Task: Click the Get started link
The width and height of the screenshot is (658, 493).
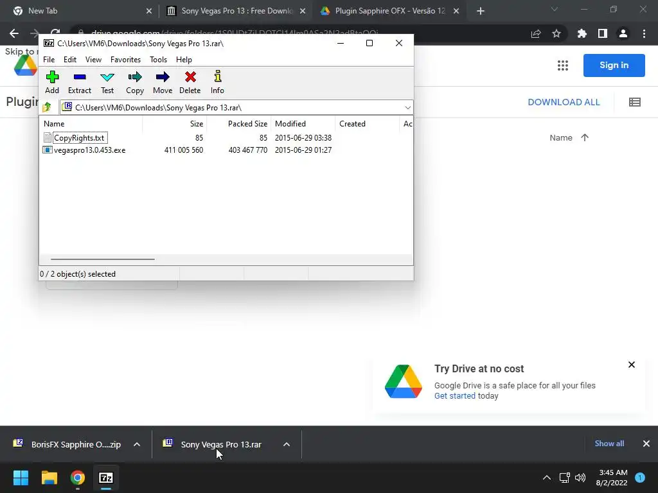Action: pyautogui.click(x=455, y=395)
